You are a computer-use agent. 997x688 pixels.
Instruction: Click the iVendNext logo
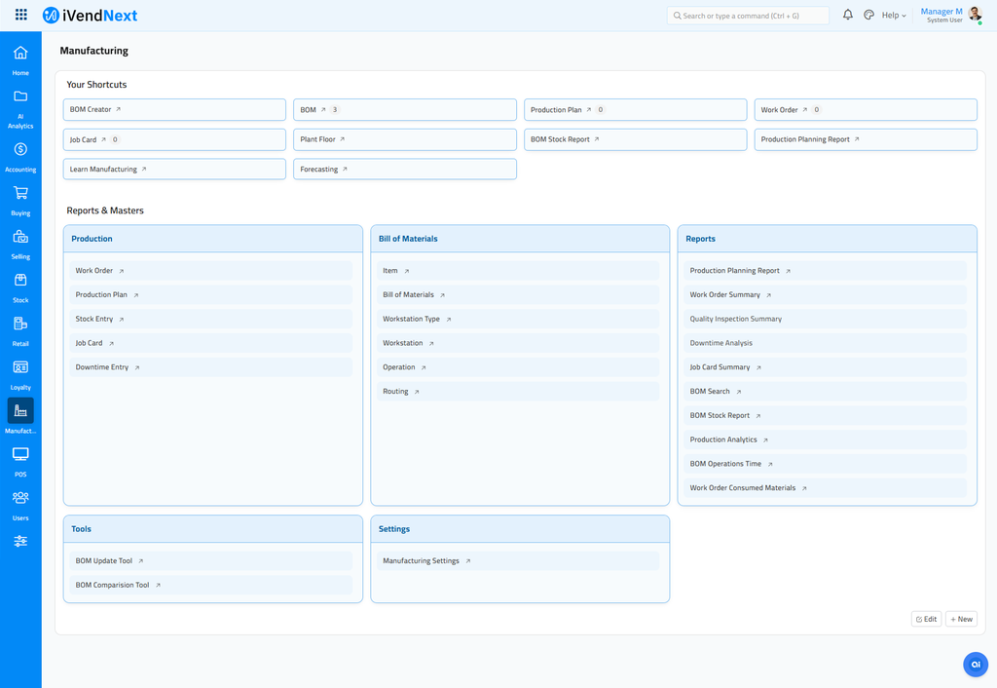(90, 16)
